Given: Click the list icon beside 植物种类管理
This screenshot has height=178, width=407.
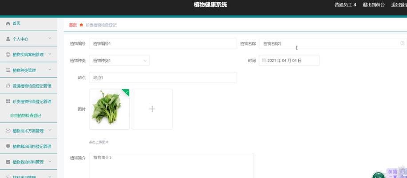Looking at the screenshot, I should [x=8, y=70].
